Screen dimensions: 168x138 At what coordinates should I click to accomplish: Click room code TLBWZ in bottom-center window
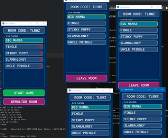point(90,98)
